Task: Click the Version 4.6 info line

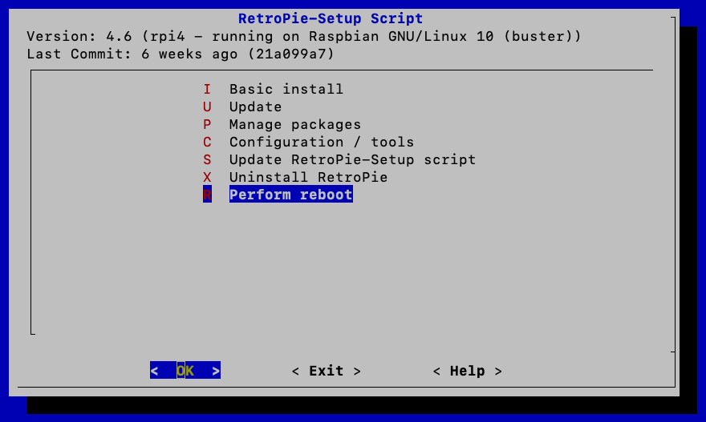Action: tap(304, 36)
